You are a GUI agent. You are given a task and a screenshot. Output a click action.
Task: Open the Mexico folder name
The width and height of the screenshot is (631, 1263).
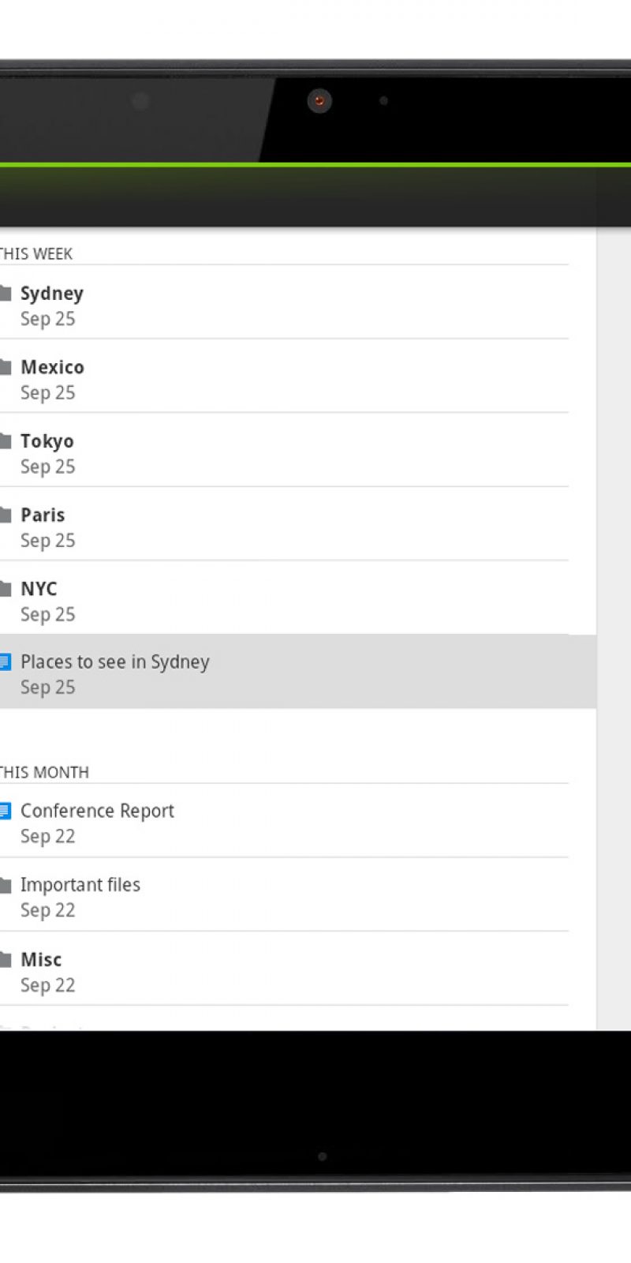tap(52, 367)
